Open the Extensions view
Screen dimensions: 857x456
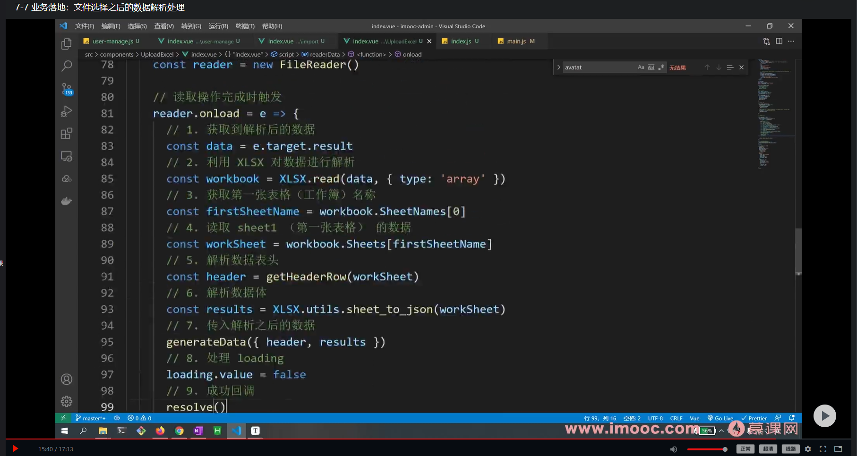pyautogui.click(x=67, y=134)
